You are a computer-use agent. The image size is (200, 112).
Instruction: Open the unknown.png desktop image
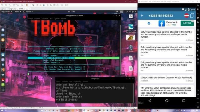[131, 38]
